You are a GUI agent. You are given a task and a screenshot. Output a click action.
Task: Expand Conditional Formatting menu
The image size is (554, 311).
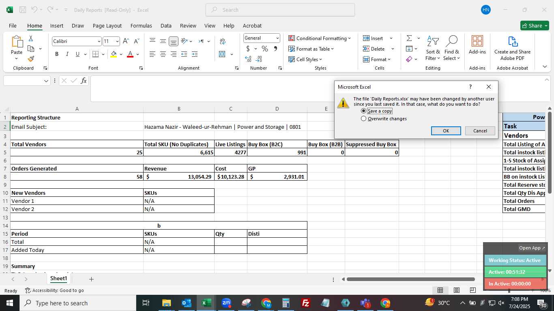(x=320, y=38)
